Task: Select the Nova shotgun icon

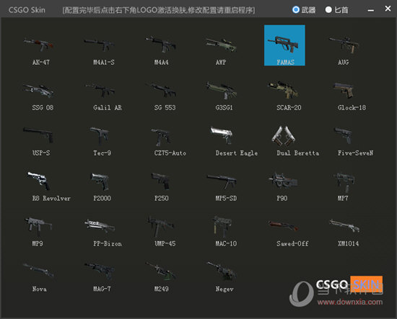Action: coord(38,270)
